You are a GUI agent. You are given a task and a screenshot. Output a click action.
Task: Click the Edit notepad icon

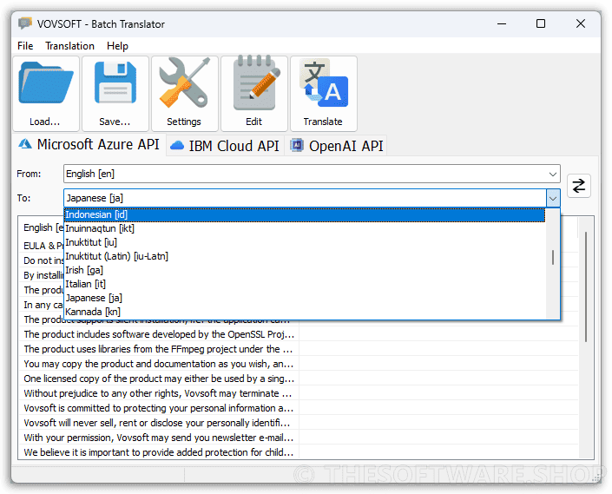pyautogui.click(x=256, y=82)
